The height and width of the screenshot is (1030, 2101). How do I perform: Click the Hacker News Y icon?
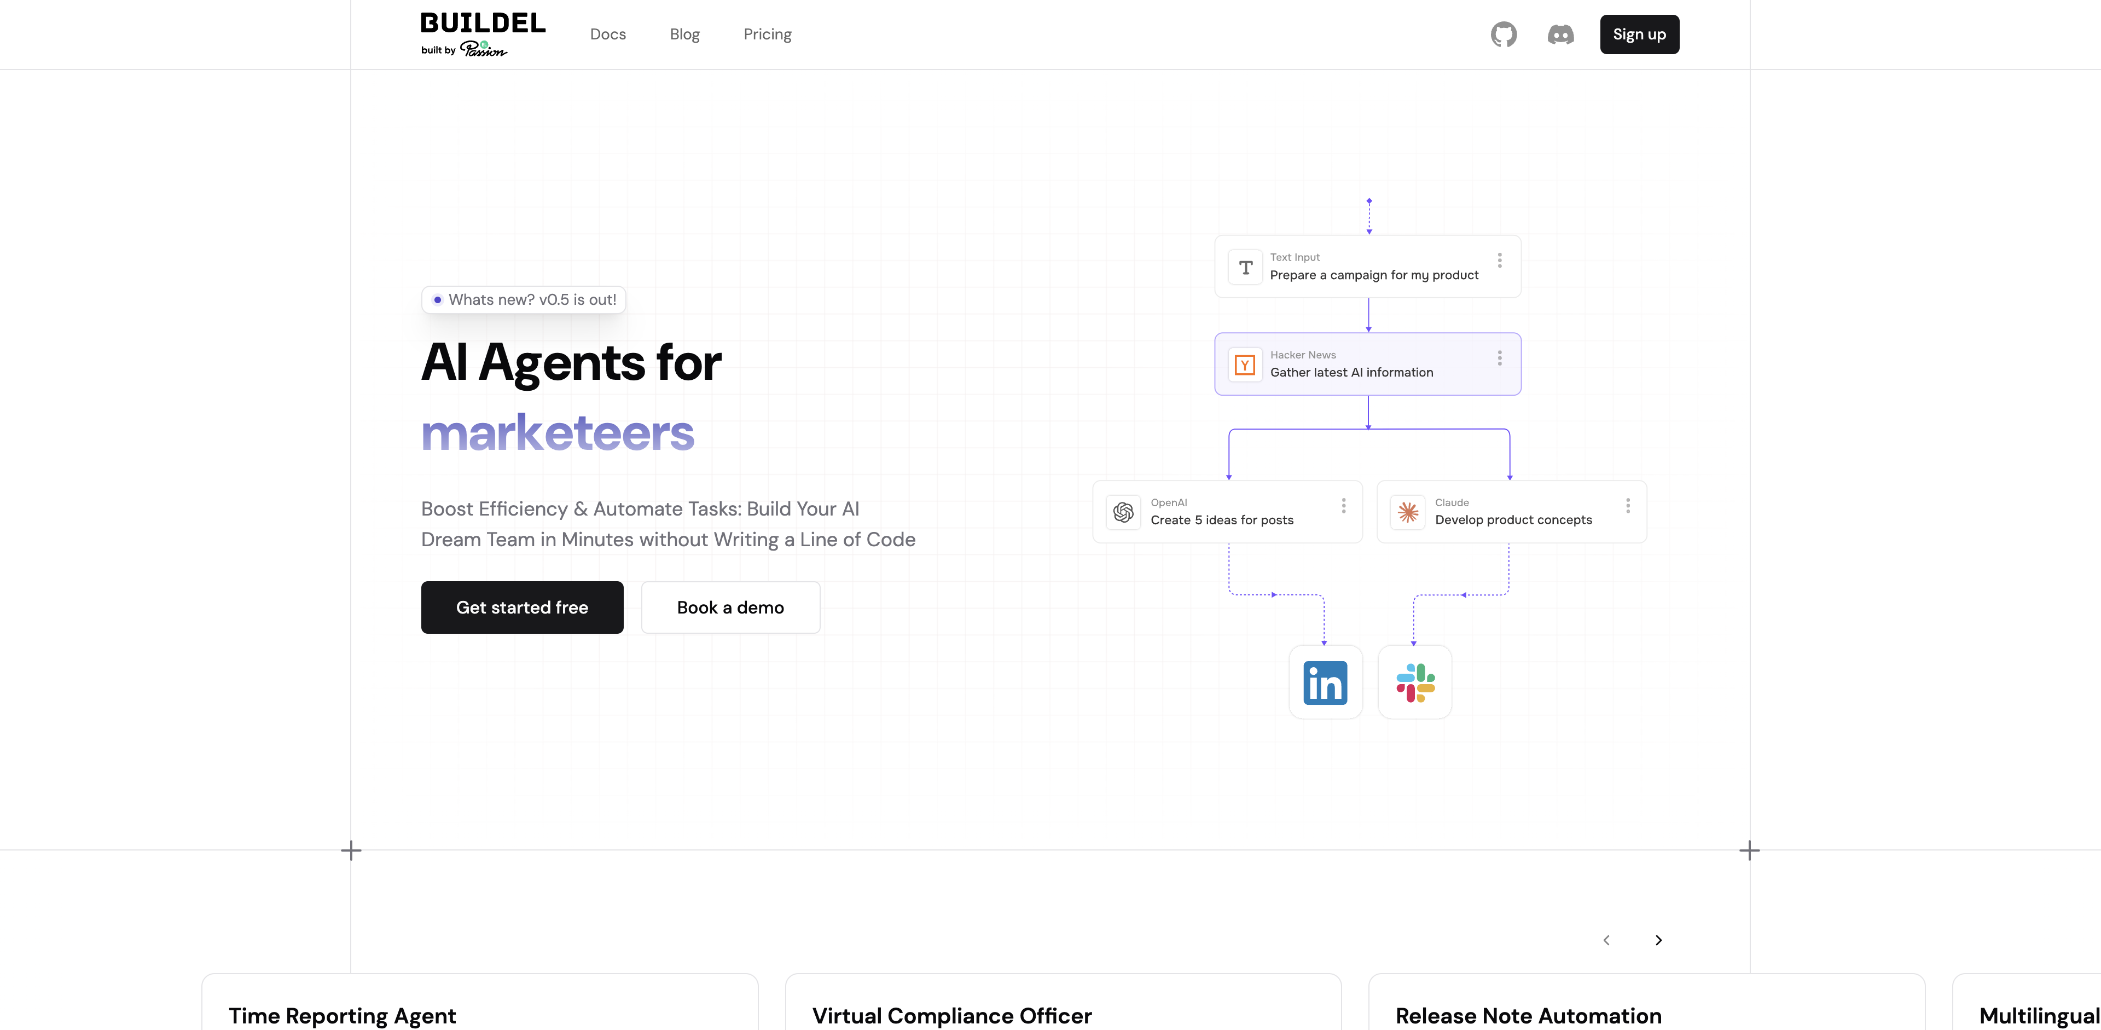click(1245, 364)
